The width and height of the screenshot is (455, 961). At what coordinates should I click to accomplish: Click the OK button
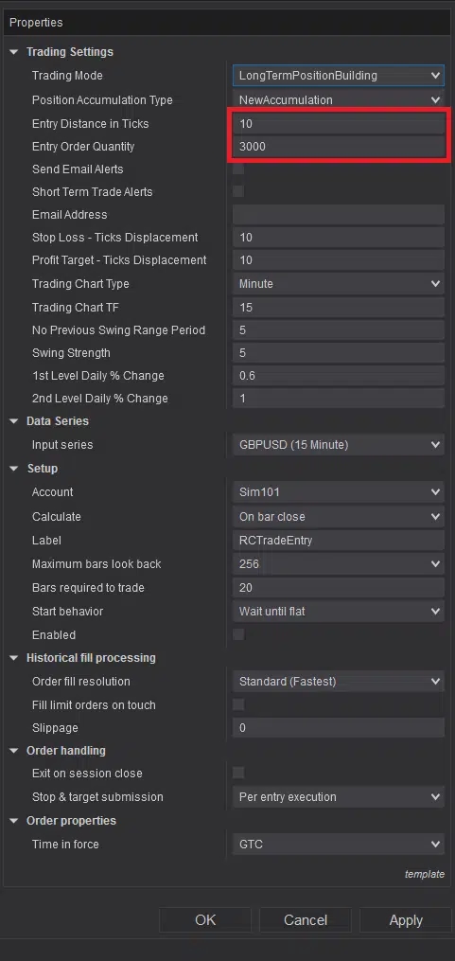[x=205, y=920]
